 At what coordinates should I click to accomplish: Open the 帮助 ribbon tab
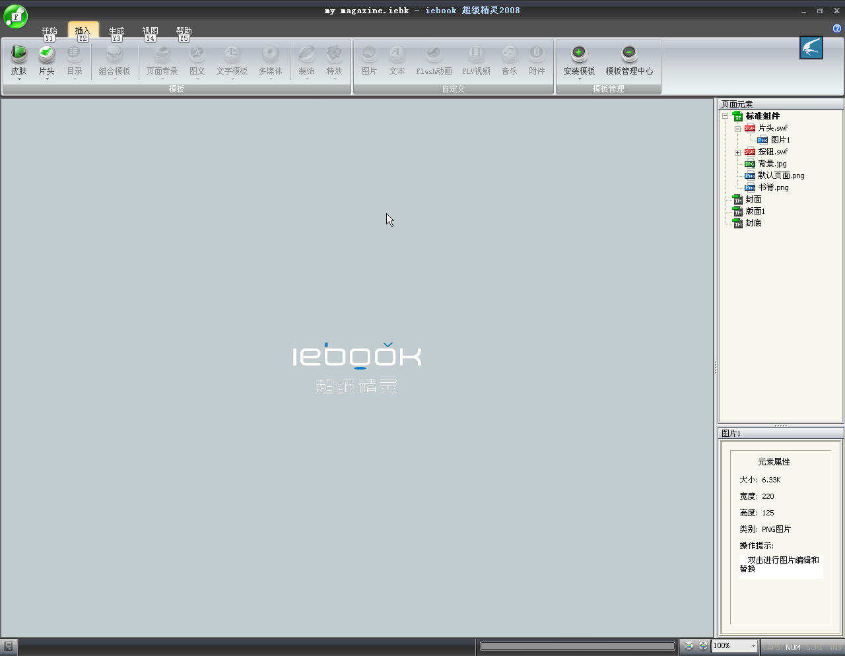[x=184, y=31]
